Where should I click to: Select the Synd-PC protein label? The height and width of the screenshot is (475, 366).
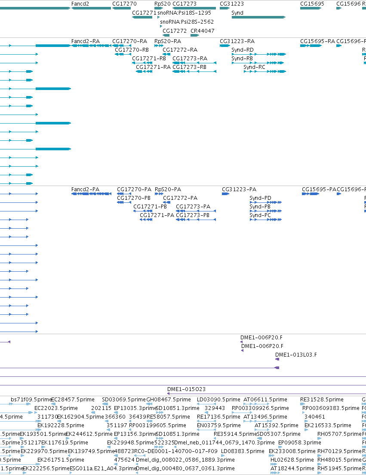pos(261,215)
